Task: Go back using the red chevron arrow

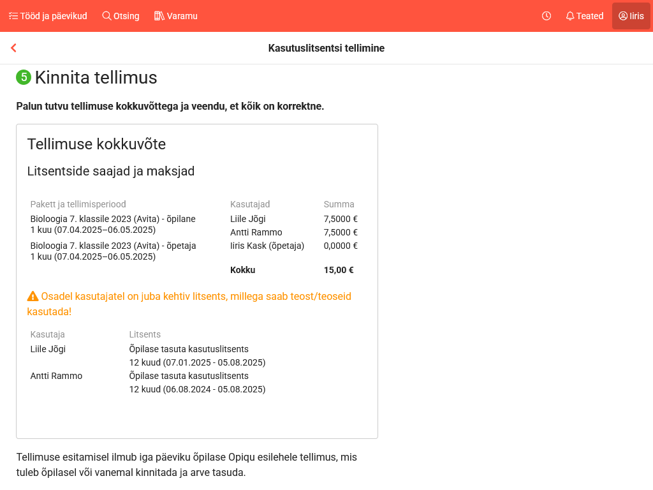Action: [x=13, y=48]
